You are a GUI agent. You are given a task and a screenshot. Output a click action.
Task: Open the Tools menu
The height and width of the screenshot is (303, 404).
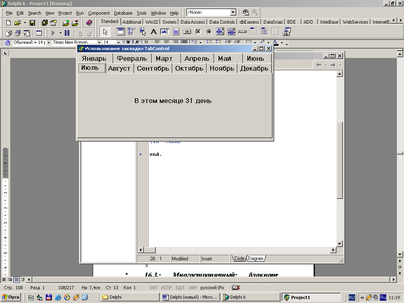pos(142,13)
